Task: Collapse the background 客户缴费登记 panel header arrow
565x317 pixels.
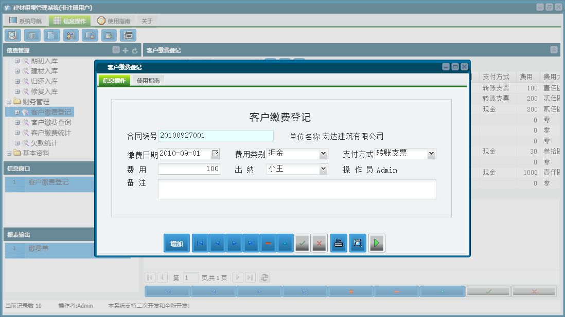Action: (554, 50)
